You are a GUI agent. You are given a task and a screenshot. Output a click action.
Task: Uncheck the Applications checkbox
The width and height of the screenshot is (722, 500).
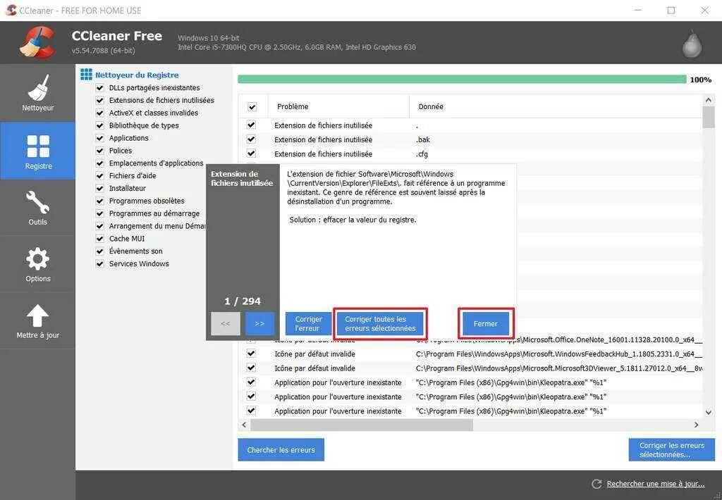(x=99, y=138)
